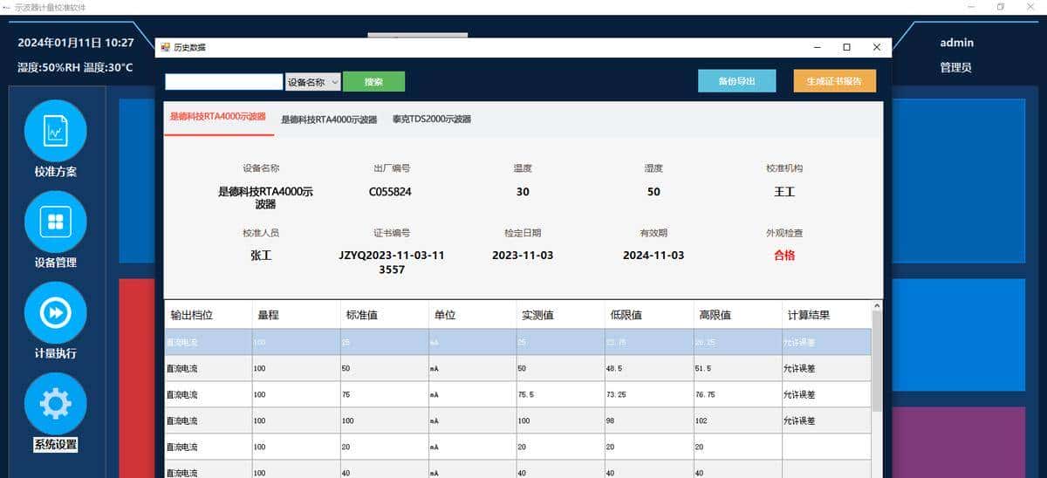This screenshot has height=478, width=1047.
Task: Select the highlighted 直流电流 row with value 25
Action: tap(518, 342)
